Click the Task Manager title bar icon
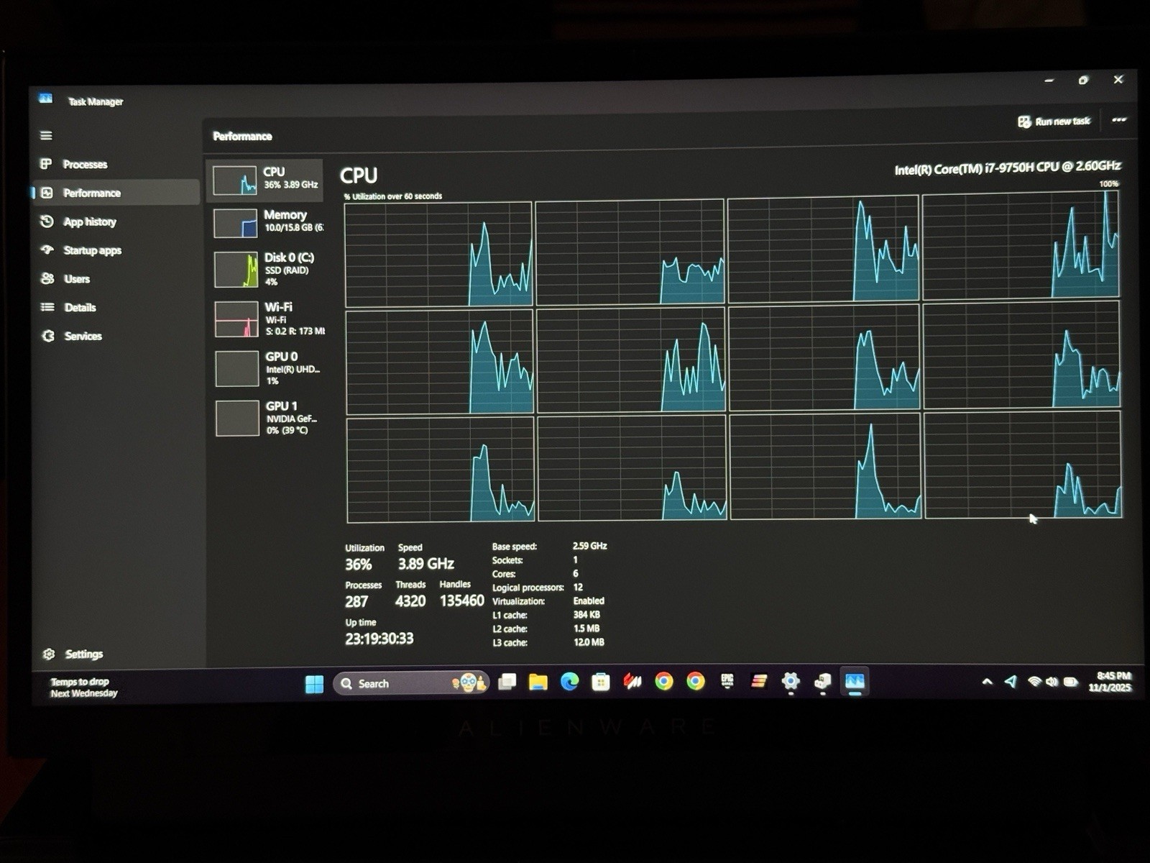This screenshot has width=1150, height=863. pyautogui.click(x=45, y=99)
